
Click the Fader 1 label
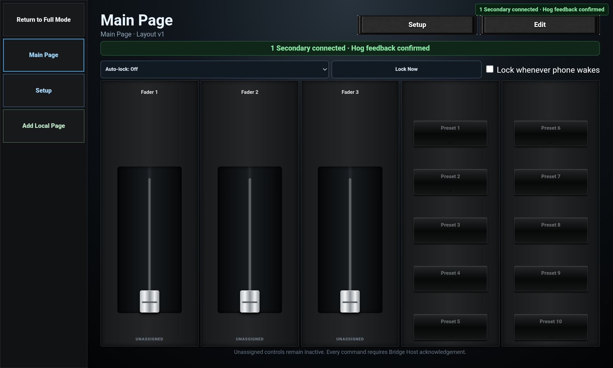pyautogui.click(x=149, y=92)
